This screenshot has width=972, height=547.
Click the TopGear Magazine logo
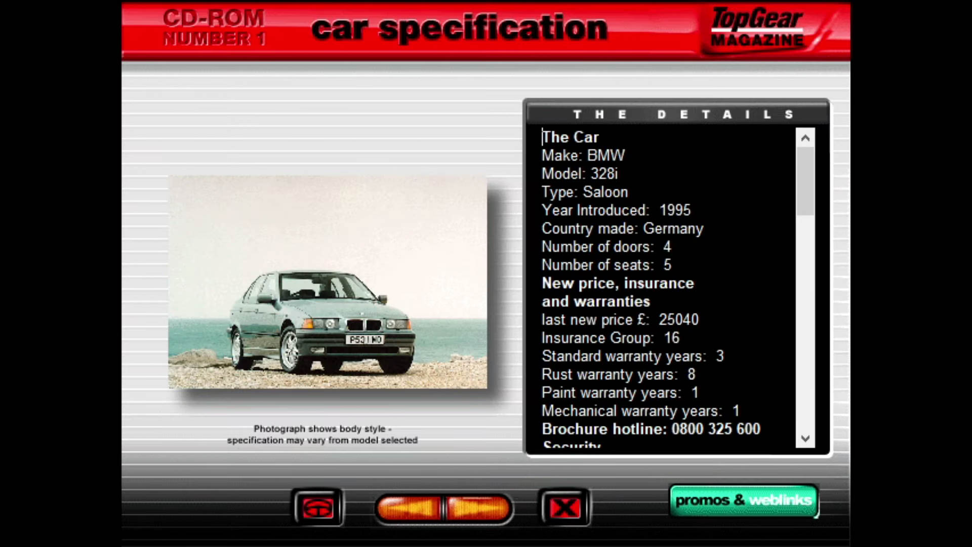click(757, 28)
